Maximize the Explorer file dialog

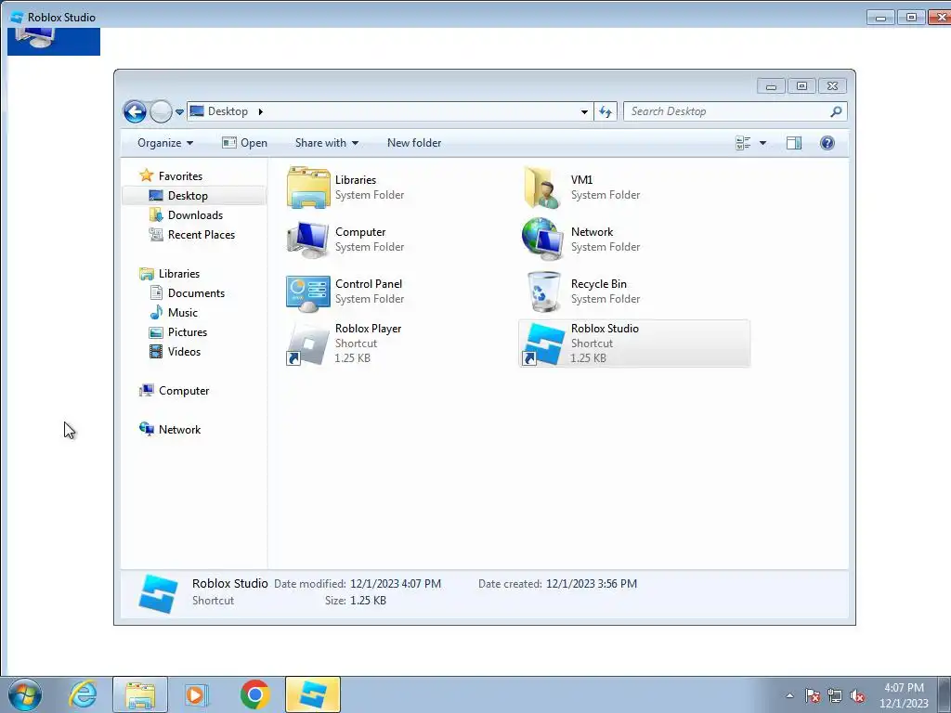pyautogui.click(x=801, y=86)
